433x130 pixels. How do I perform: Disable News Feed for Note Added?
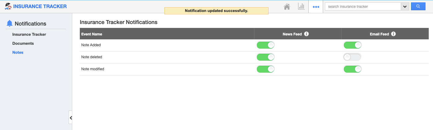[265, 45]
